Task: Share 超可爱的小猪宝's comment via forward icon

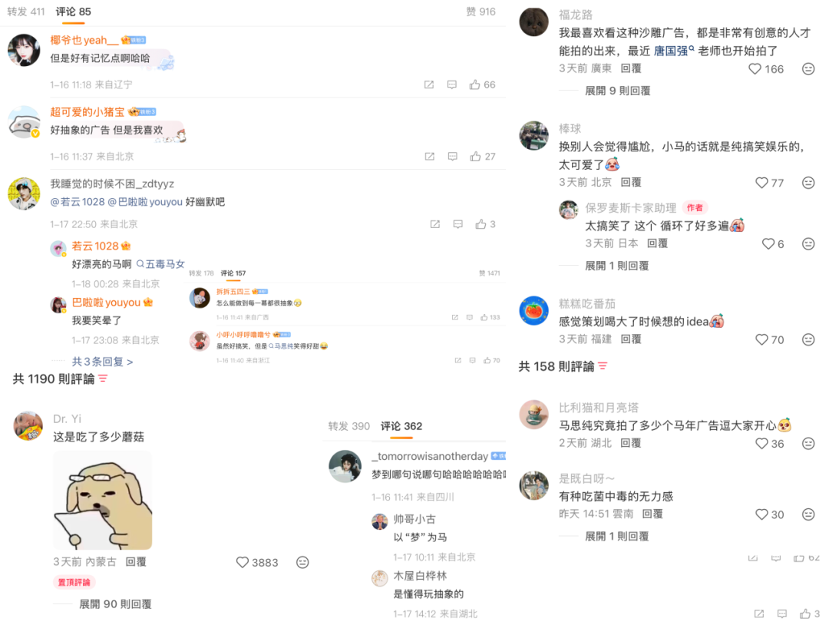Action: (x=429, y=157)
